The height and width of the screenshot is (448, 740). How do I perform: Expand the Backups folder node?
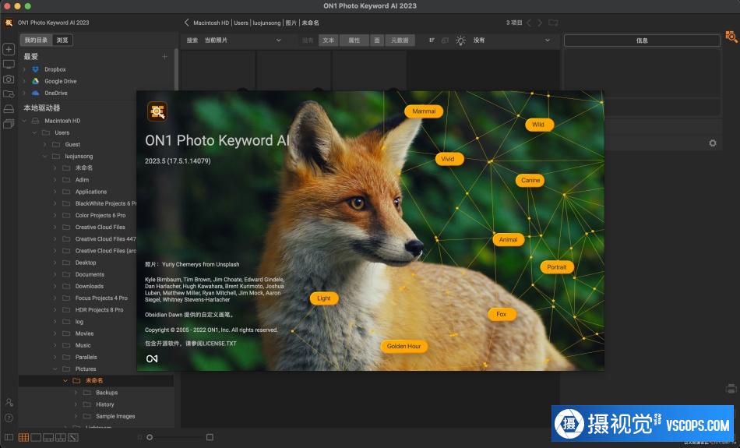tap(76, 393)
